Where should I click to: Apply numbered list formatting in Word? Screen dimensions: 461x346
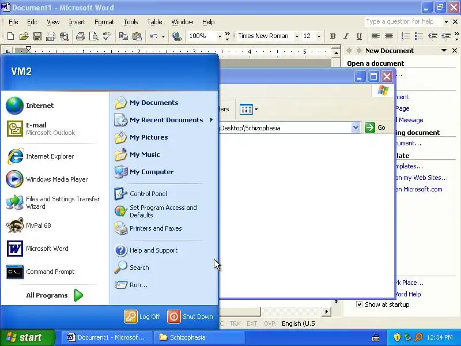[x=406, y=36]
